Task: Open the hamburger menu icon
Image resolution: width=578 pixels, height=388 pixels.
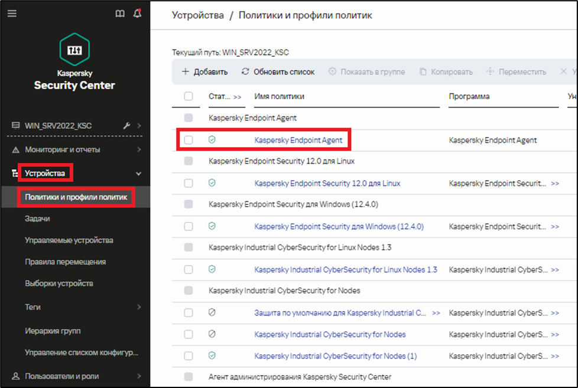Action: (12, 14)
